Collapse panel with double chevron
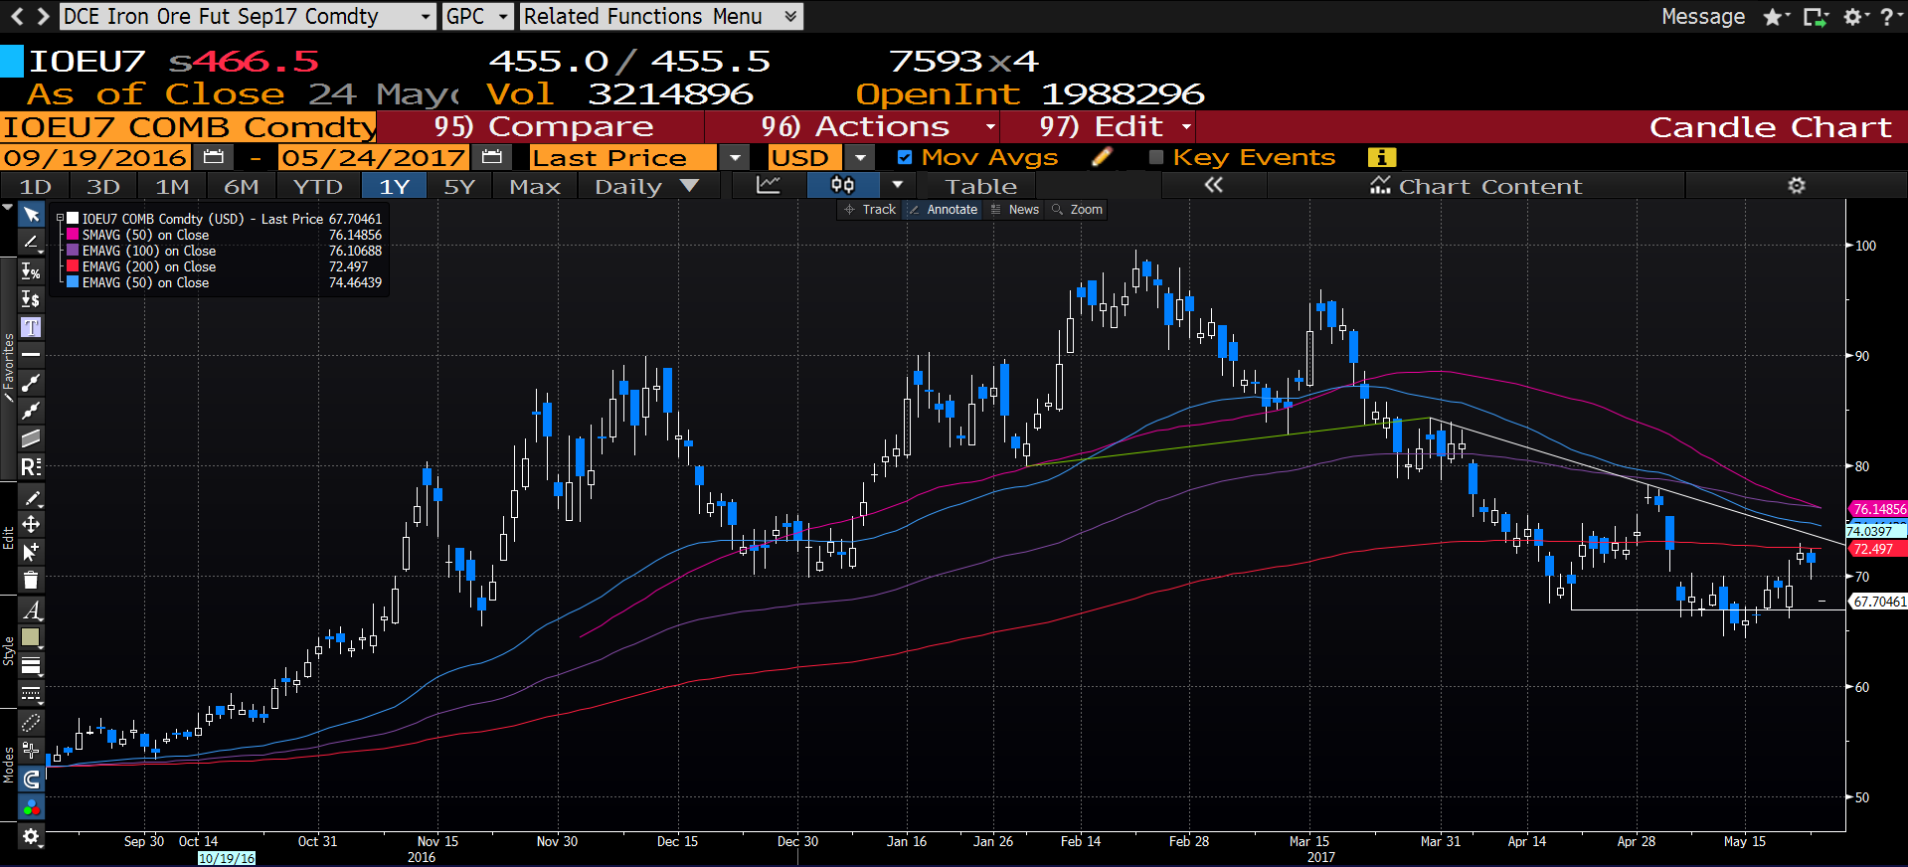This screenshot has height=867, width=1908. click(x=1214, y=186)
